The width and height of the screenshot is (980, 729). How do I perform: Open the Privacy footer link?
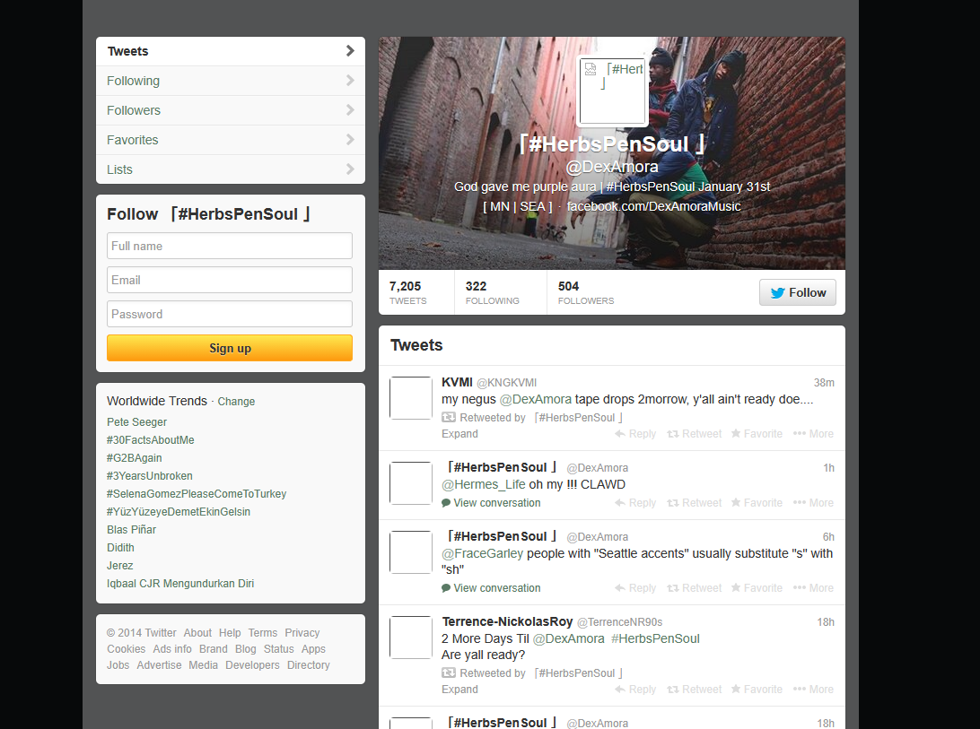tap(302, 633)
